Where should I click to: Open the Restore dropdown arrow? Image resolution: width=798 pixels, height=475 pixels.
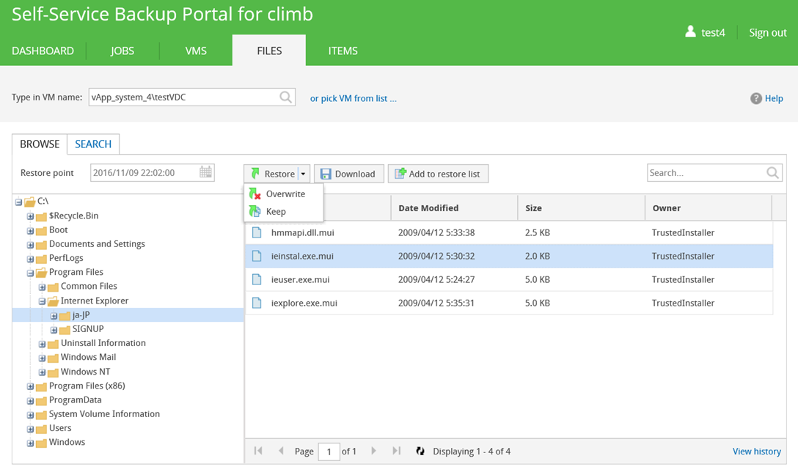click(303, 174)
